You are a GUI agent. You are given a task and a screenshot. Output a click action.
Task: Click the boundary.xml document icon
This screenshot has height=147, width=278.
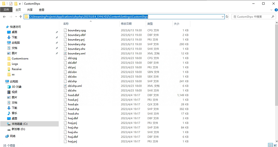65,53
